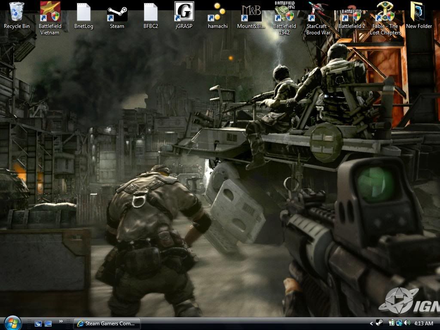
Task: Click the 4:13 AM taskbar clock
Action: pyautogui.click(x=423, y=324)
